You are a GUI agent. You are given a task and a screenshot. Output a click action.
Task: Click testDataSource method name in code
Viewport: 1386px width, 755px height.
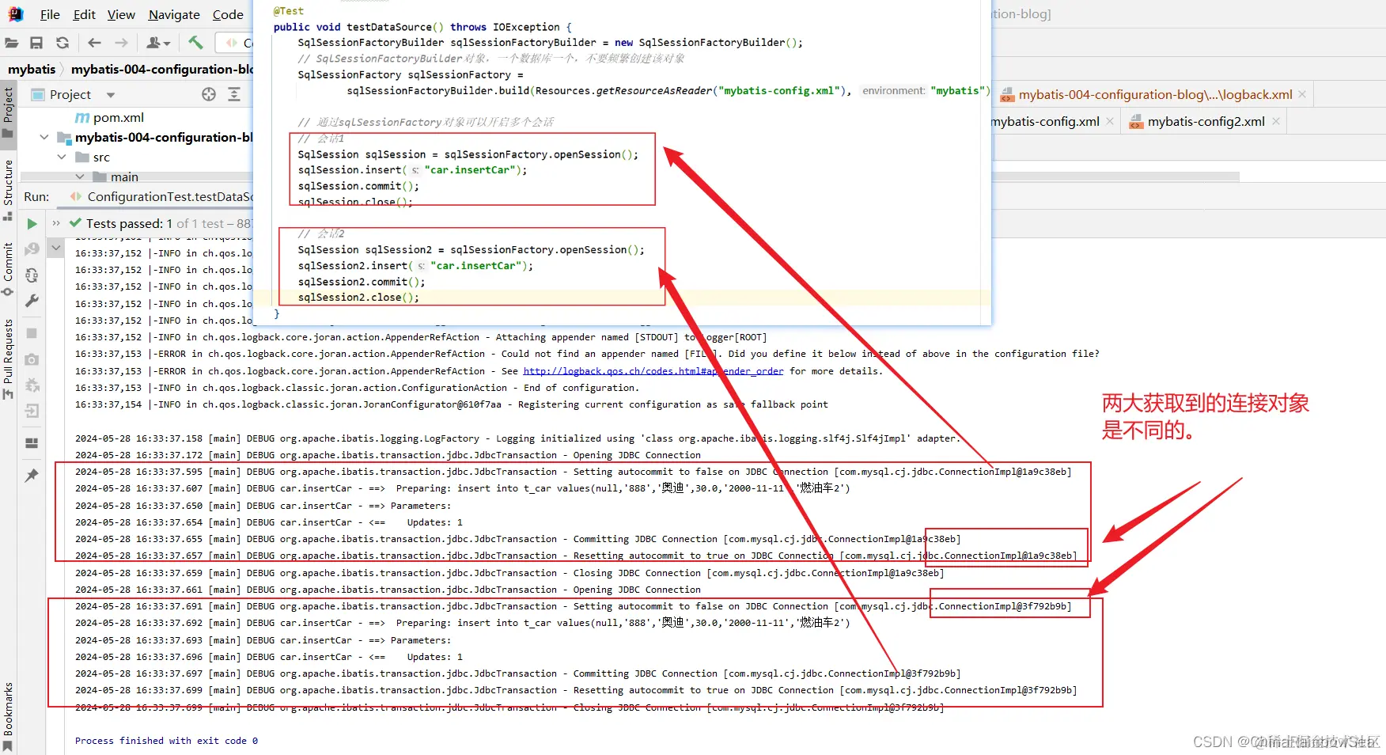(389, 27)
